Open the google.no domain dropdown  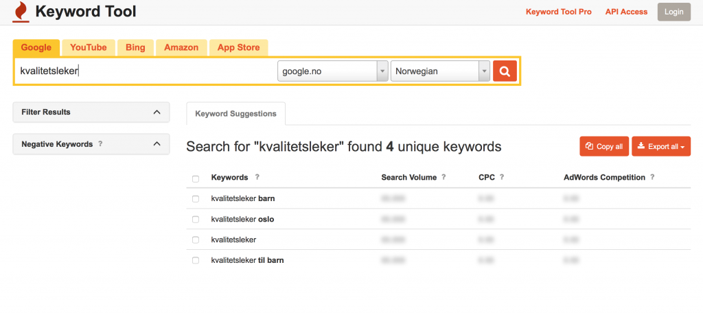click(333, 71)
